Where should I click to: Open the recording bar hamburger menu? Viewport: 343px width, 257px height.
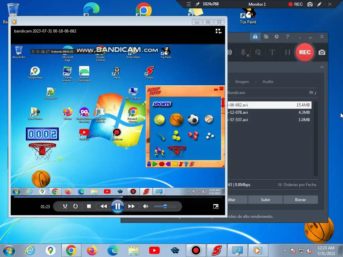189,4
